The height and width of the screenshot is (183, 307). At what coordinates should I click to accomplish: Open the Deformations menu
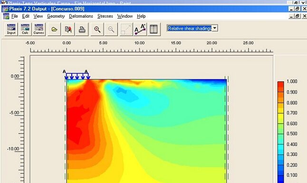click(81, 16)
